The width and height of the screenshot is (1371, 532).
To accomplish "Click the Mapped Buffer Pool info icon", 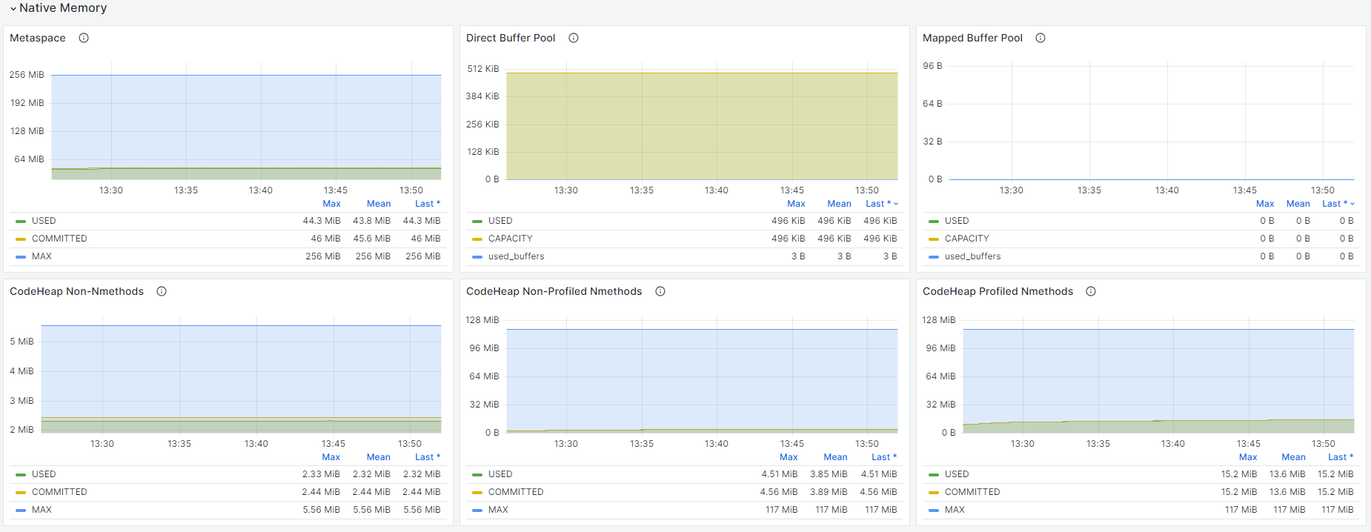I will (1040, 38).
